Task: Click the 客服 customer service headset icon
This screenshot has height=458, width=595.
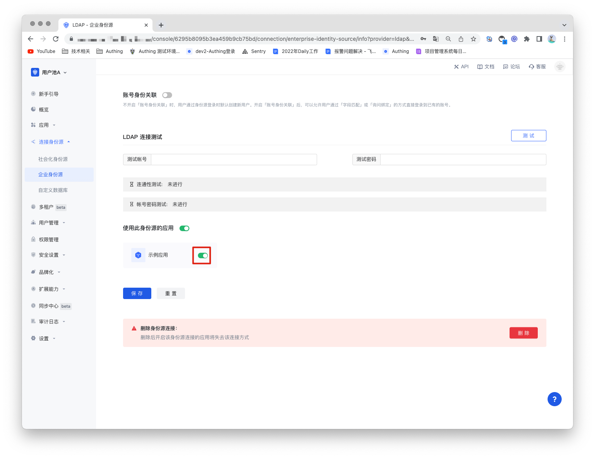Action: pos(532,67)
